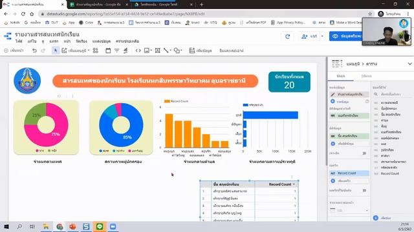Edit the data source with pencil icon

(332, 94)
